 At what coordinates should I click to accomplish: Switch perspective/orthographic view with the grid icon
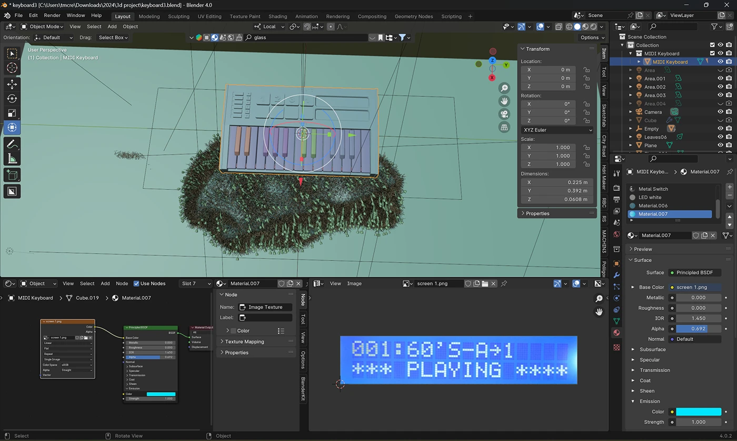coord(504,127)
